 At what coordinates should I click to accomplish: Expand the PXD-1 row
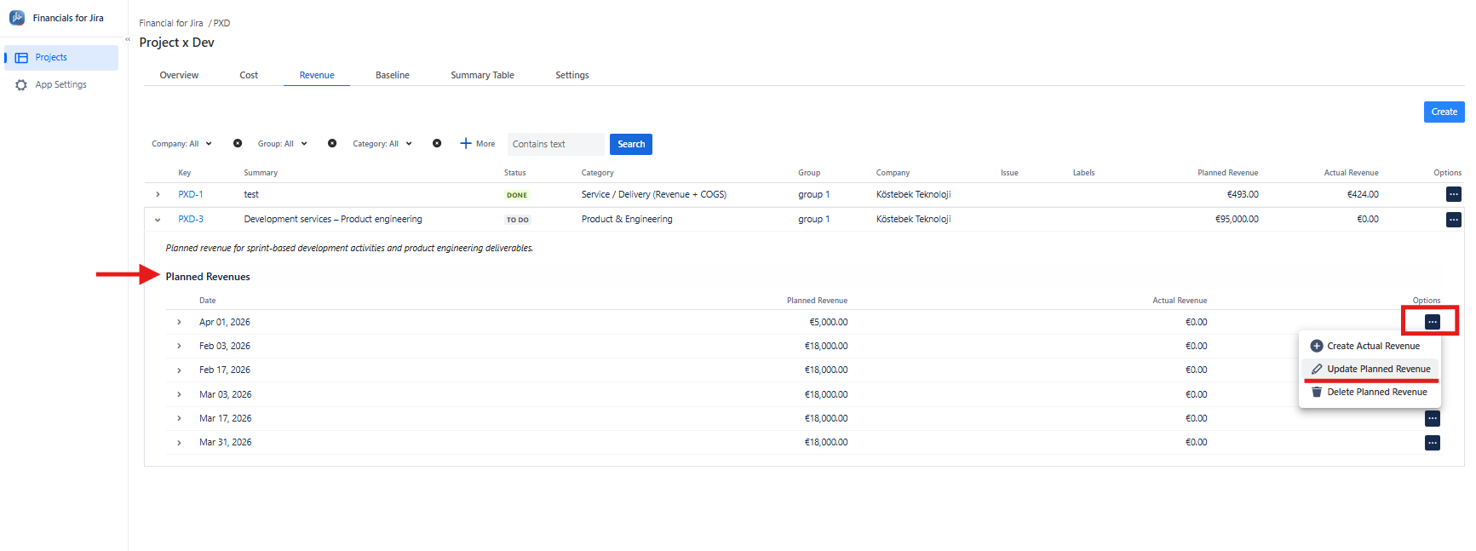(158, 194)
